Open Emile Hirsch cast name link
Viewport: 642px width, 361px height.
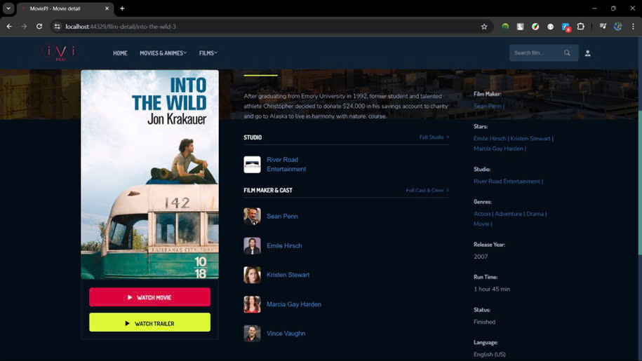click(x=284, y=246)
